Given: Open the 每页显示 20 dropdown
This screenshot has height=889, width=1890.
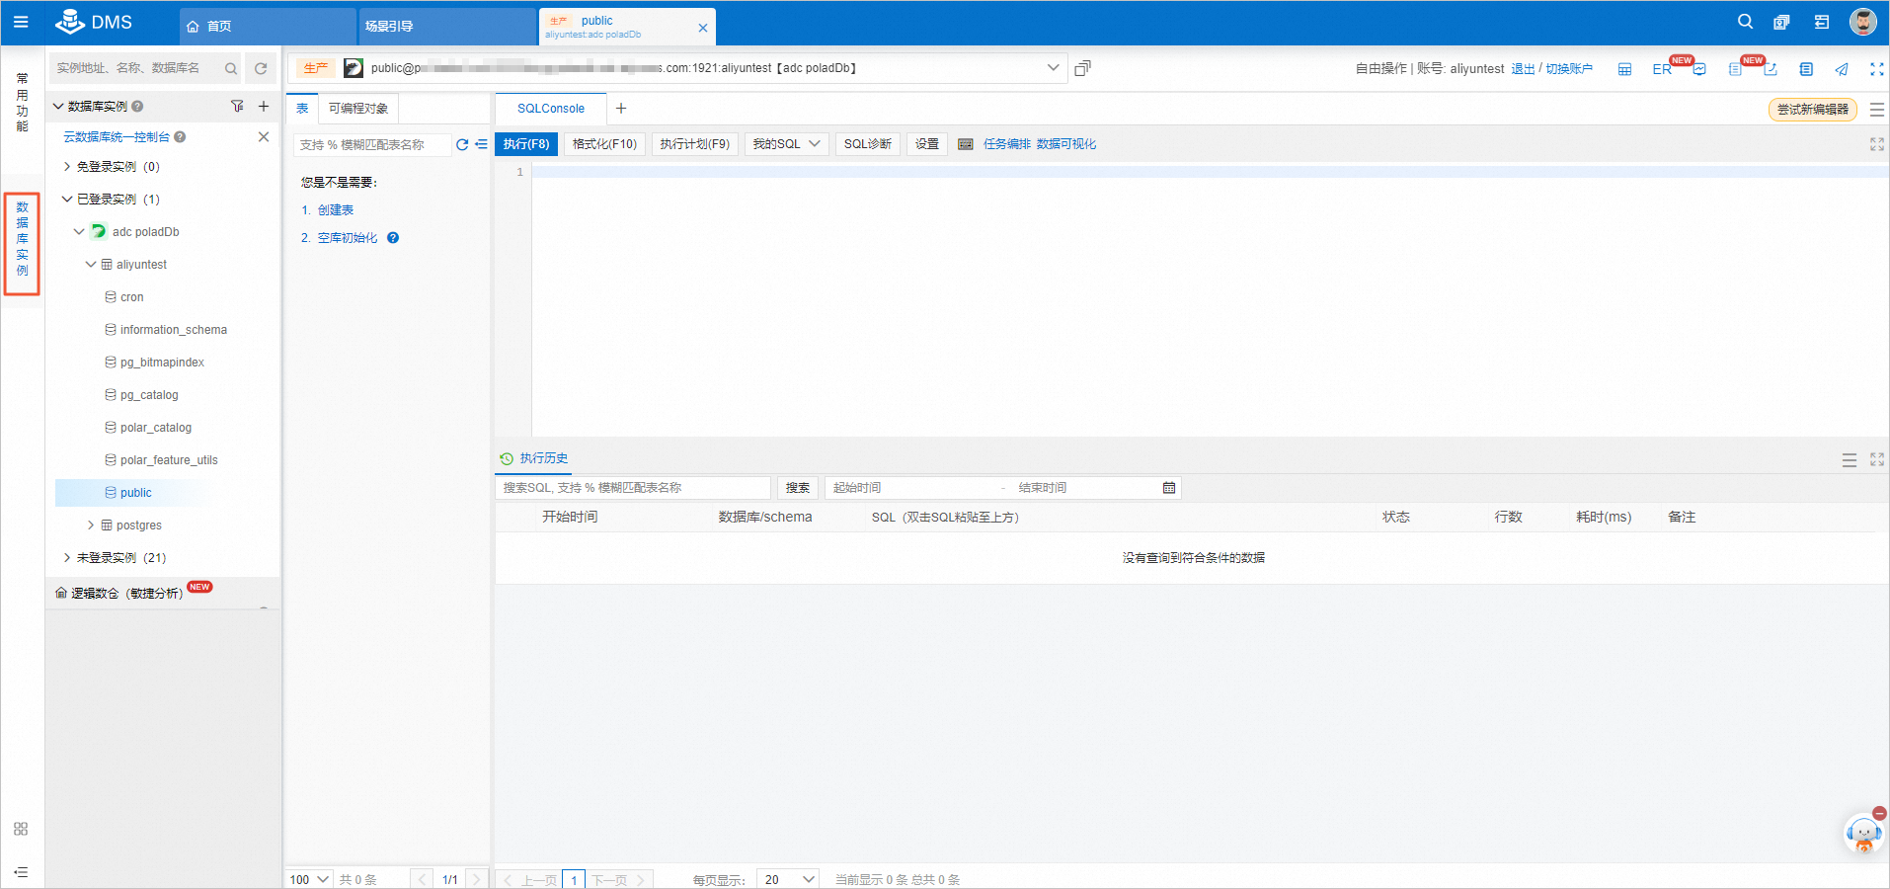Looking at the screenshot, I should click(788, 879).
